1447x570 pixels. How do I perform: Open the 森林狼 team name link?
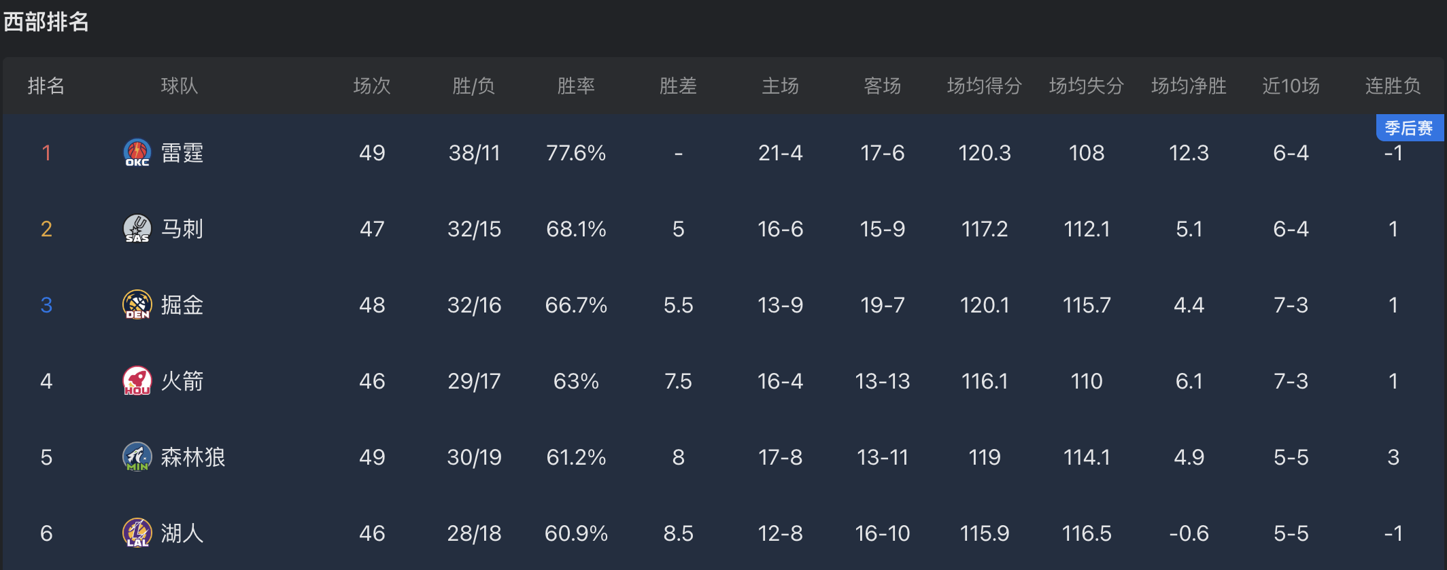coord(193,457)
